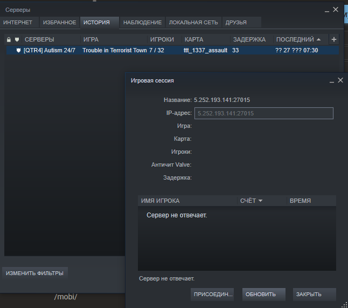This screenshot has height=308, width=348.
Task: Sort by the ПОСЛЕДНИЙ column header
Action: tap(301, 39)
